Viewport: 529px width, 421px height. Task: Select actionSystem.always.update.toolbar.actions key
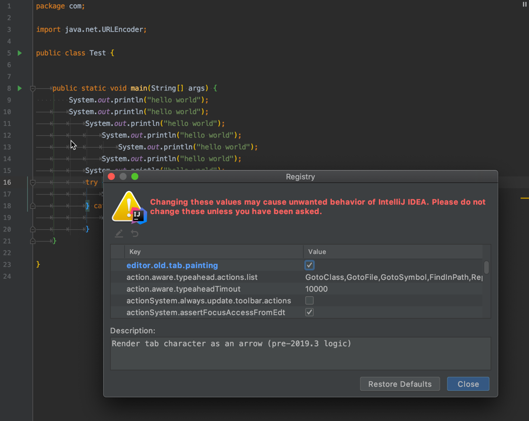(x=209, y=300)
